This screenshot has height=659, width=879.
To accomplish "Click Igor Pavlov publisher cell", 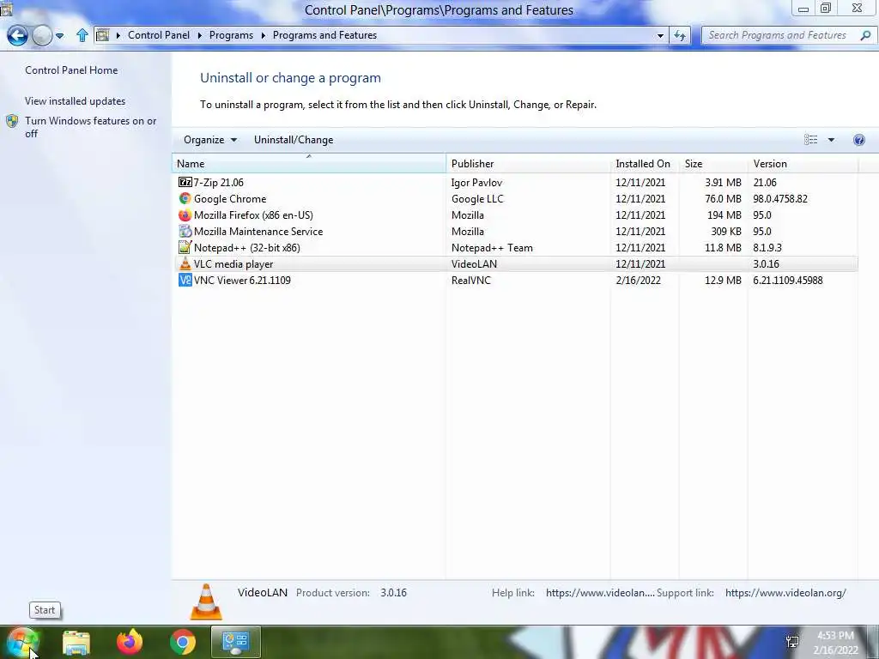I will (x=476, y=183).
